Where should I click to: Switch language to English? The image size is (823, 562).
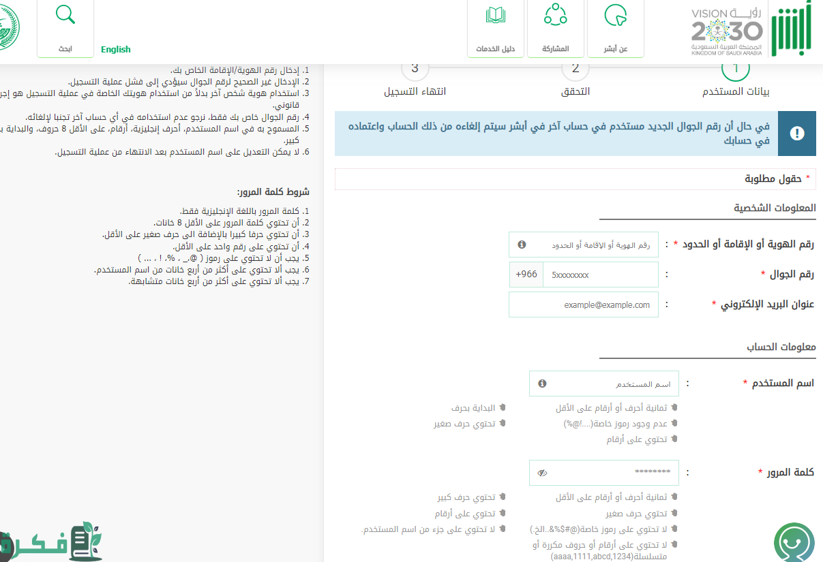115,49
